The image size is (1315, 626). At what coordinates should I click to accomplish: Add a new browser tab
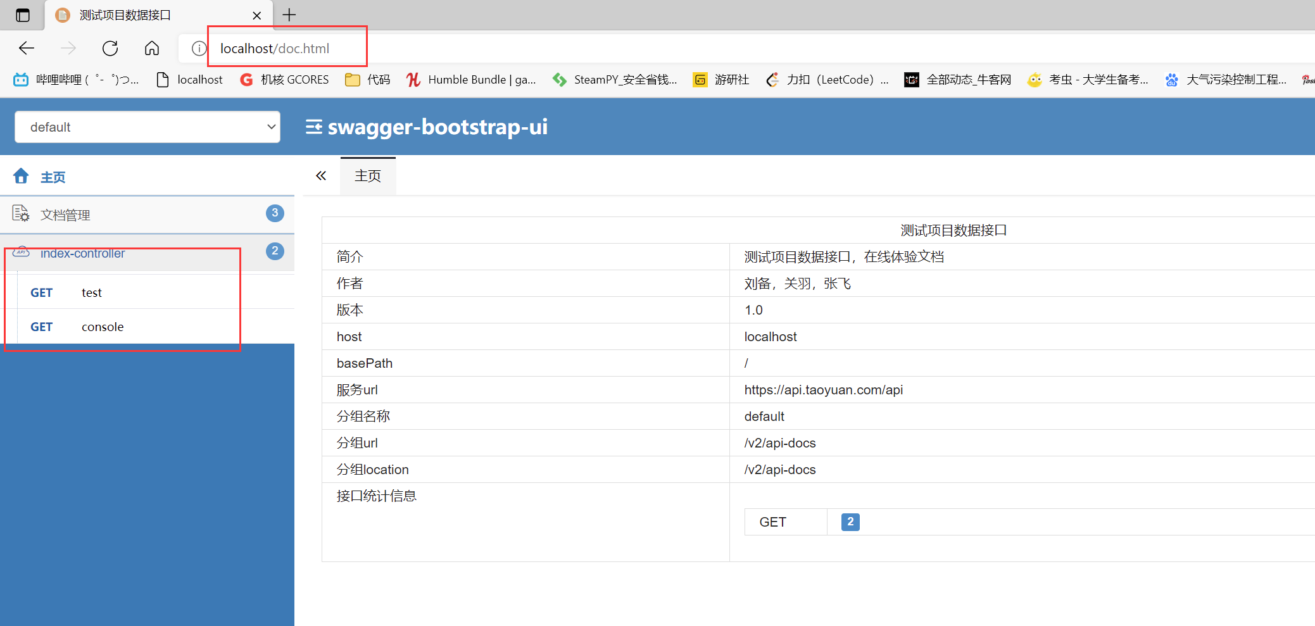tap(289, 15)
